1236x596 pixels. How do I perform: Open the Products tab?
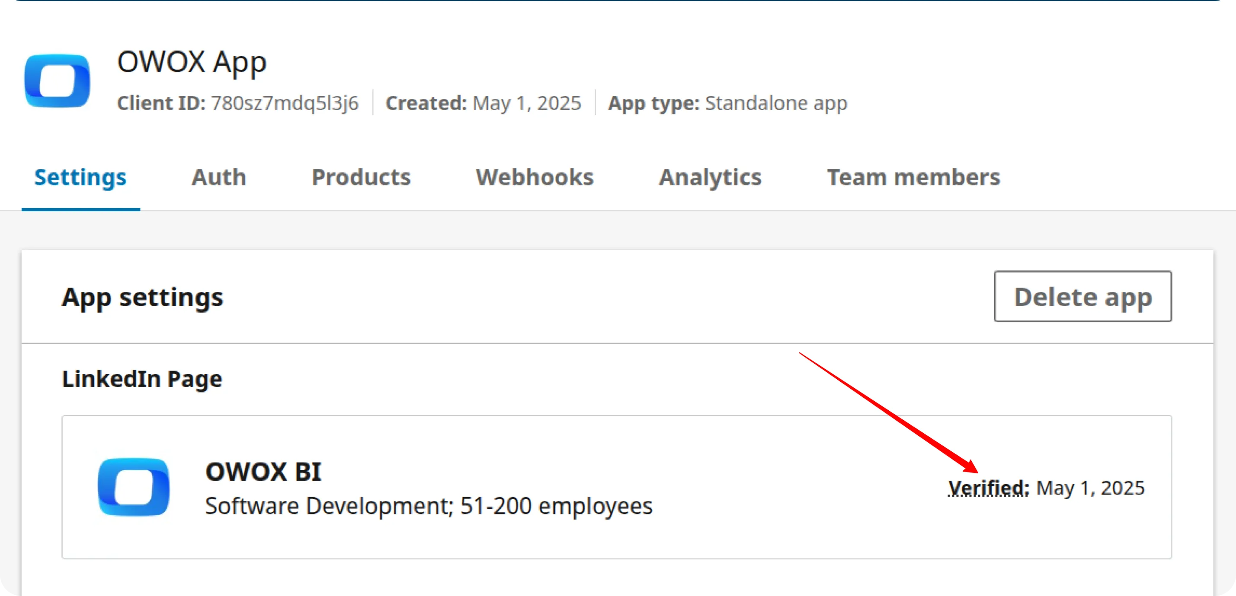click(361, 177)
